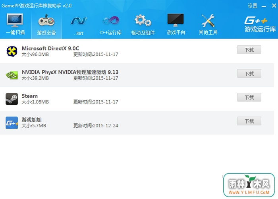
Task: Click Steam row's 更新时间:2015-11-17 text
Action: click(96, 102)
